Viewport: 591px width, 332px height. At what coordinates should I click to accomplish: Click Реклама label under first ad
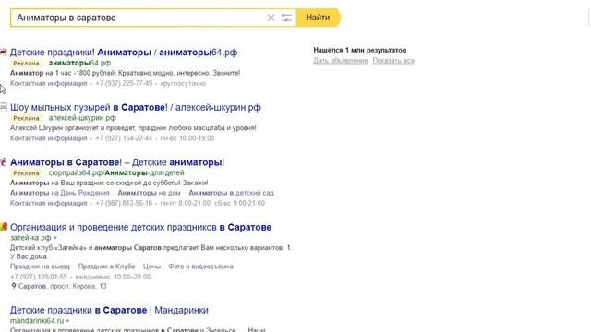pos(26,64)
